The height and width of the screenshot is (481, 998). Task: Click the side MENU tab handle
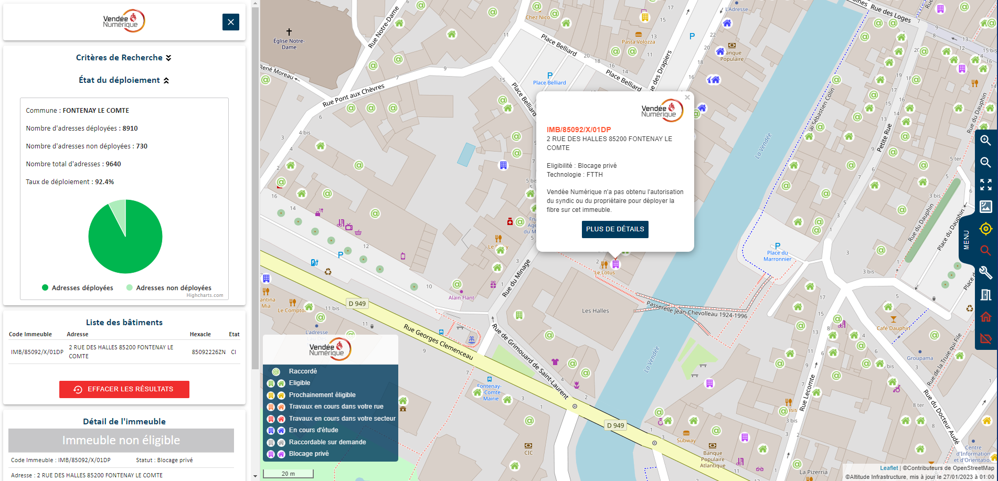966,240
